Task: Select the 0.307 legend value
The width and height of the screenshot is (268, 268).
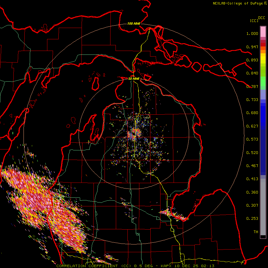Action: (x=252, y=205)
